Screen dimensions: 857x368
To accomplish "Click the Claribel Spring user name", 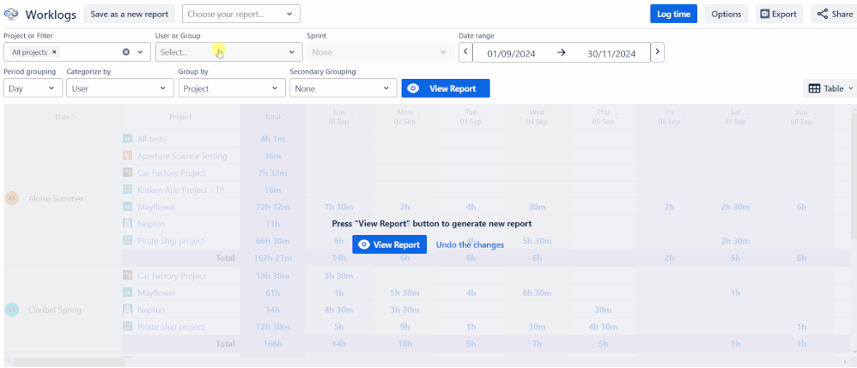I will pyautogui.click(x=55, y=311).
